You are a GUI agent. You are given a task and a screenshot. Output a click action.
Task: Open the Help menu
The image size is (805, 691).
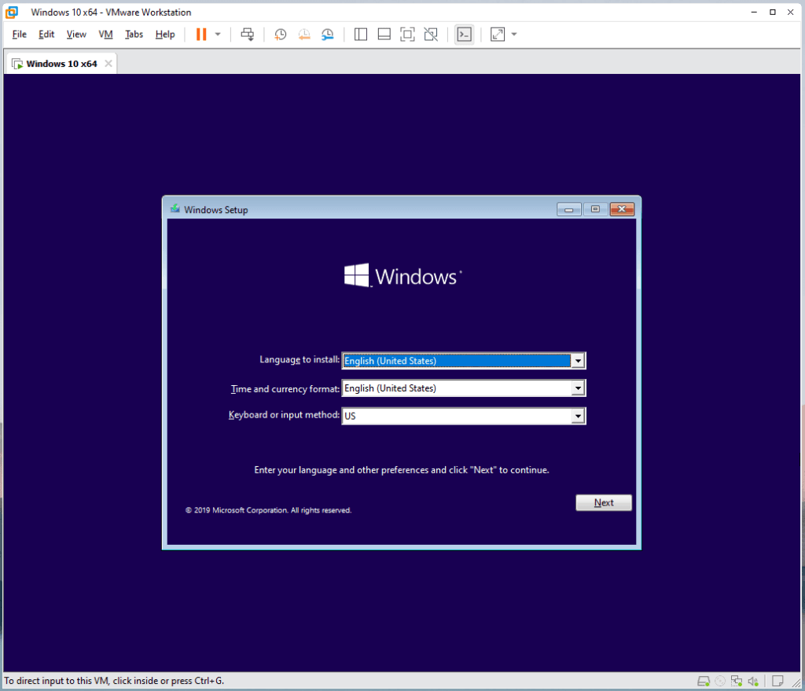pyautogui.click(x=165, y=35)
